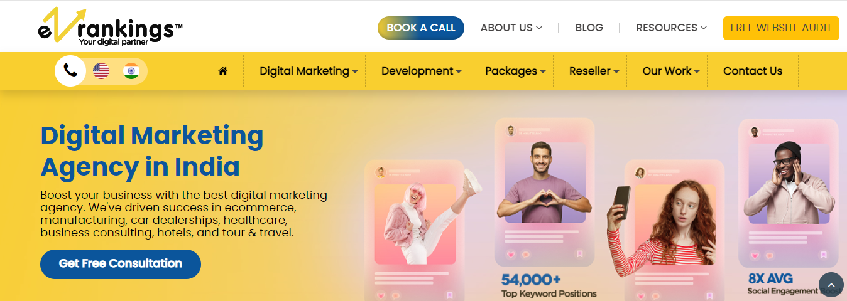Click Get Free Consultation button
Screen dimensions: 847x301
pyautogui.click(x=121, y=264)
